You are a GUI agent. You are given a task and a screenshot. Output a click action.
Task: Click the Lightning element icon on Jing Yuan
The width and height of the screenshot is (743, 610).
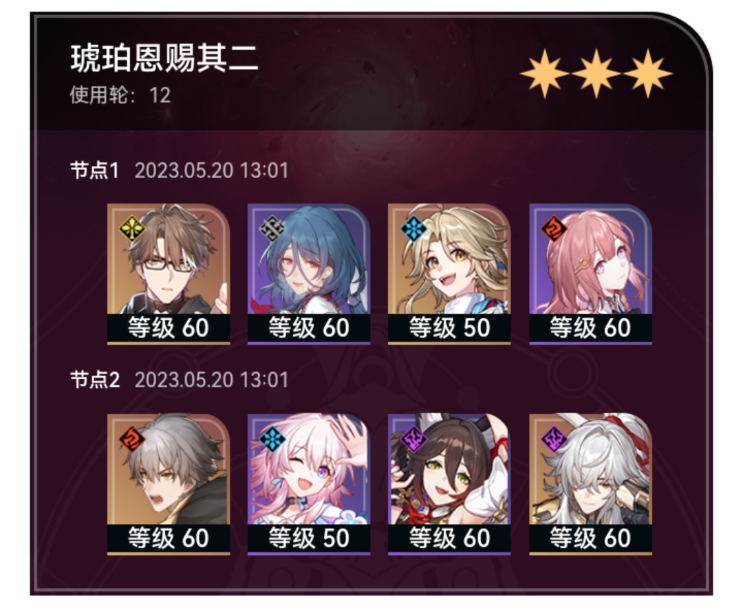pos(553,439)
